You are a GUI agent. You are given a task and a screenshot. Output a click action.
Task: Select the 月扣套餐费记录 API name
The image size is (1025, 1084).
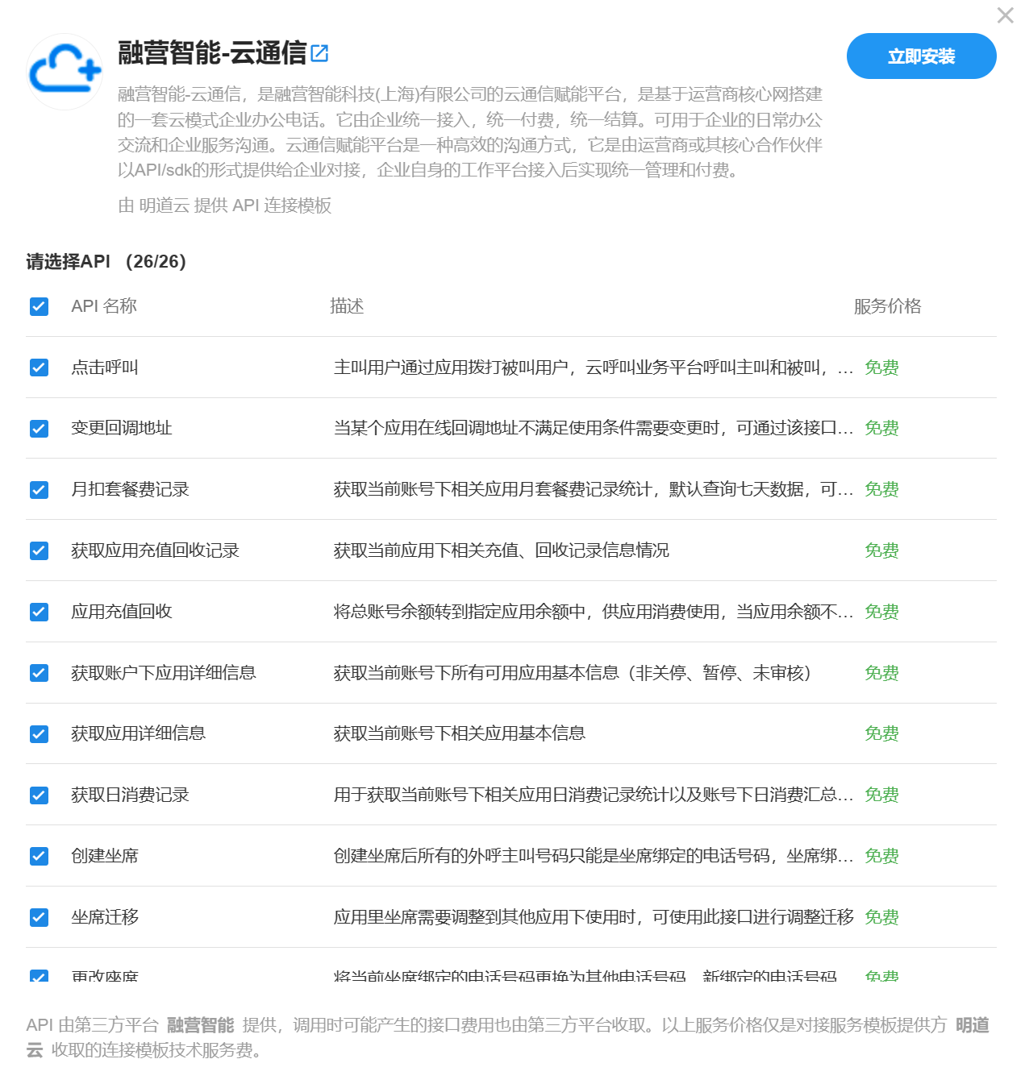(130, 489)
